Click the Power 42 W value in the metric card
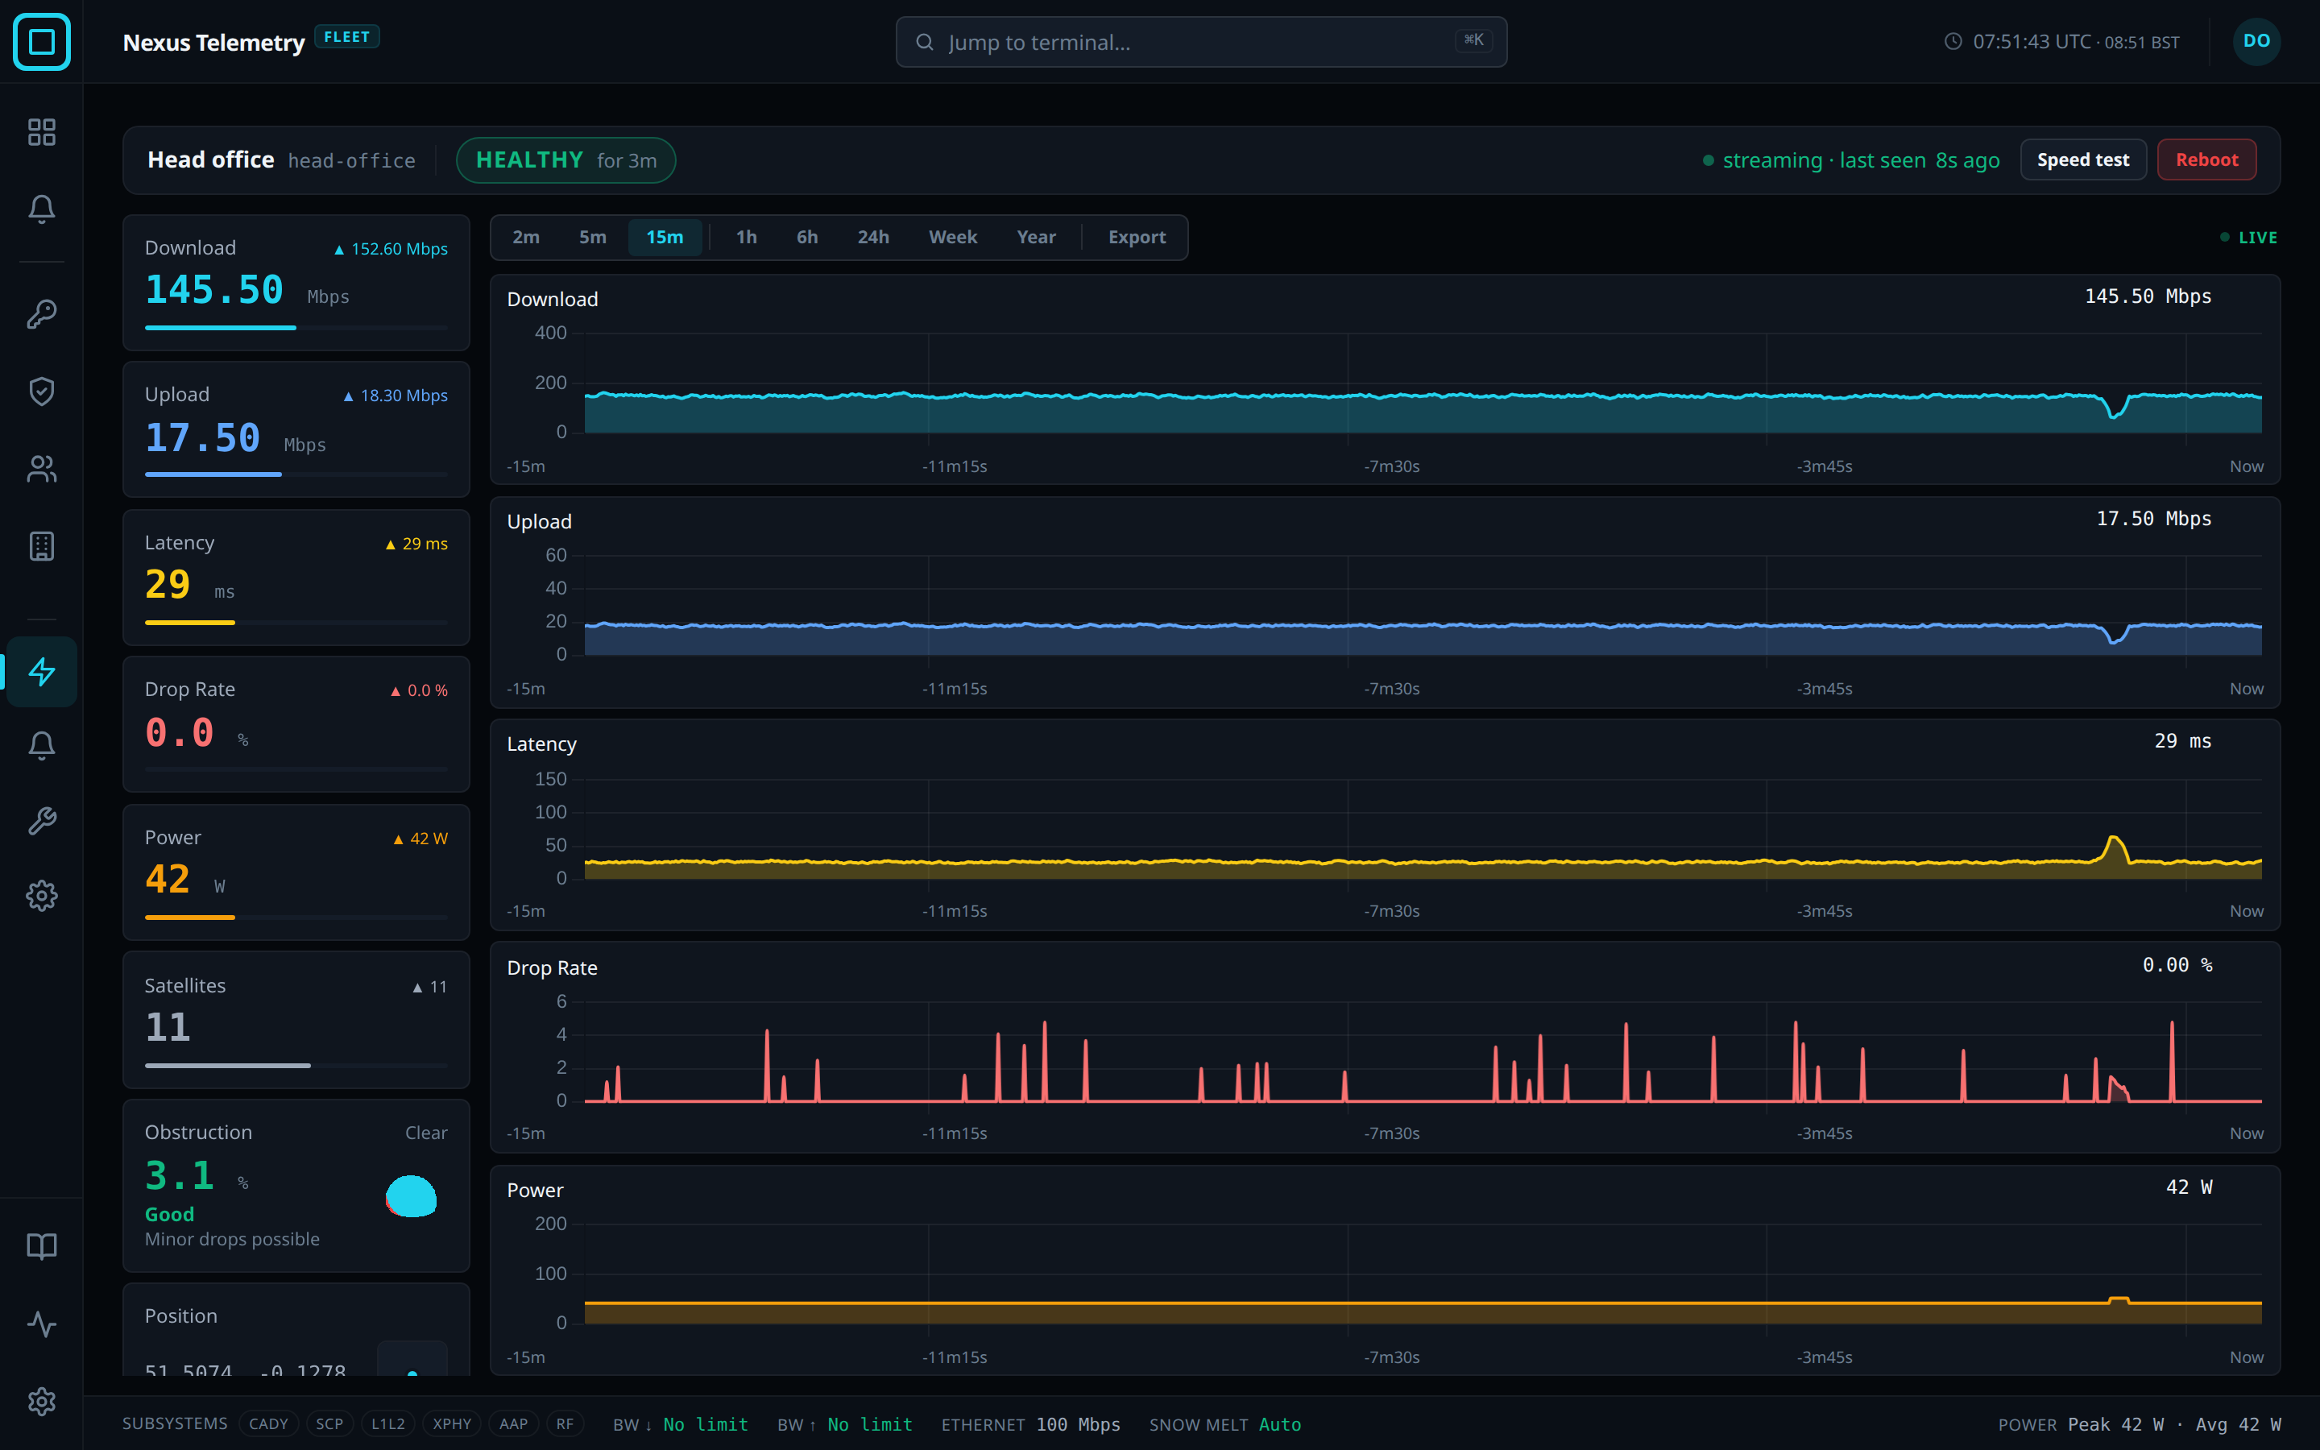The width and height of the screenshot is (2320, 1450). (185, 880)
